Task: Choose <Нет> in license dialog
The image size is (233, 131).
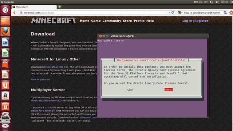Action: (169, 90)
